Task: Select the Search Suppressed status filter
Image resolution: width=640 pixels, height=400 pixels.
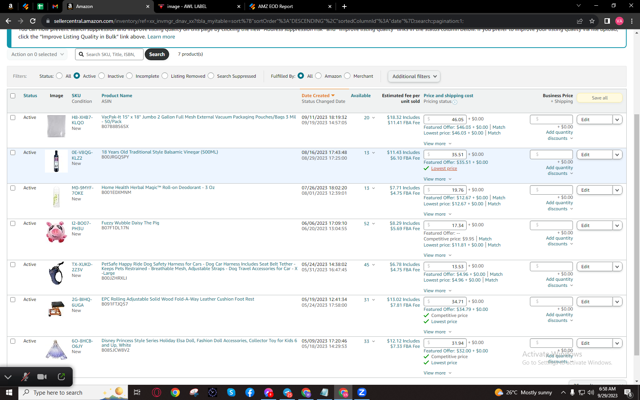Action: [211, 76]
